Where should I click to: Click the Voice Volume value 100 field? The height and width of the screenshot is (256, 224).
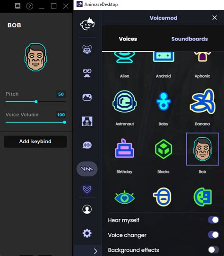[x=61, y=115]
